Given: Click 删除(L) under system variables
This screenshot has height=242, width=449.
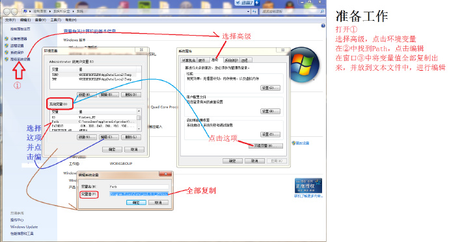Looking at the screenshot, I should (131, 138).
